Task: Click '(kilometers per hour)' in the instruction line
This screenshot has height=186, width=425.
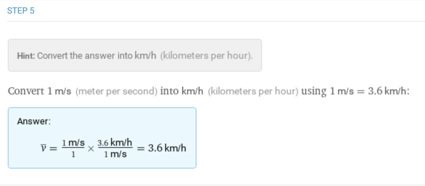Action: [x=253, y=92]
